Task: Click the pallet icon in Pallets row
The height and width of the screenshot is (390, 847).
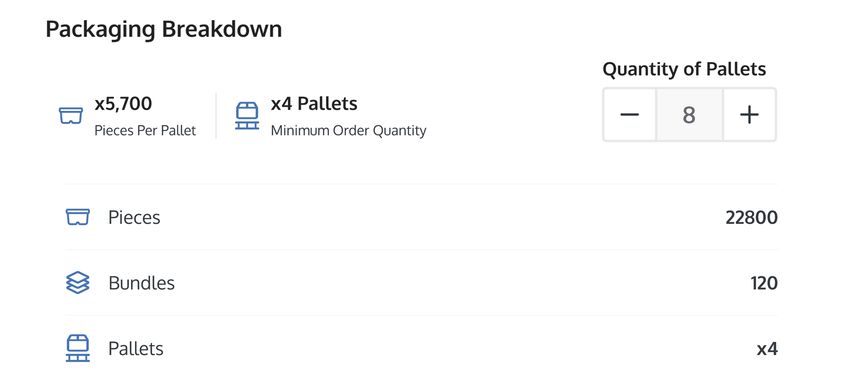Action: click(x=78, y=348)
